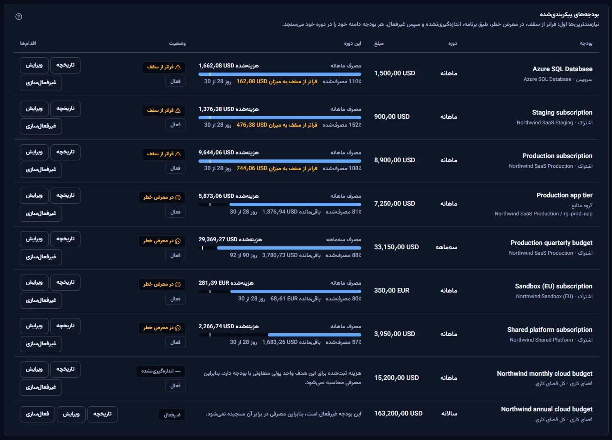Deactivate the Azure SQL Database budget
Screen dimensions: 612x440
(41, 83)
